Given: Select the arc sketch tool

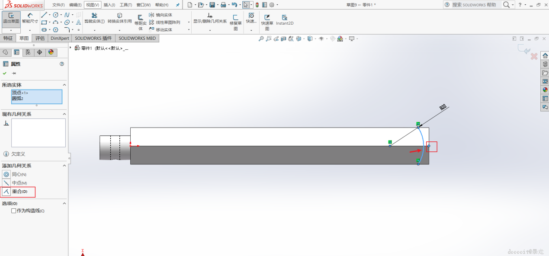Looking at the screenshot, I should [x=56, y=22].
